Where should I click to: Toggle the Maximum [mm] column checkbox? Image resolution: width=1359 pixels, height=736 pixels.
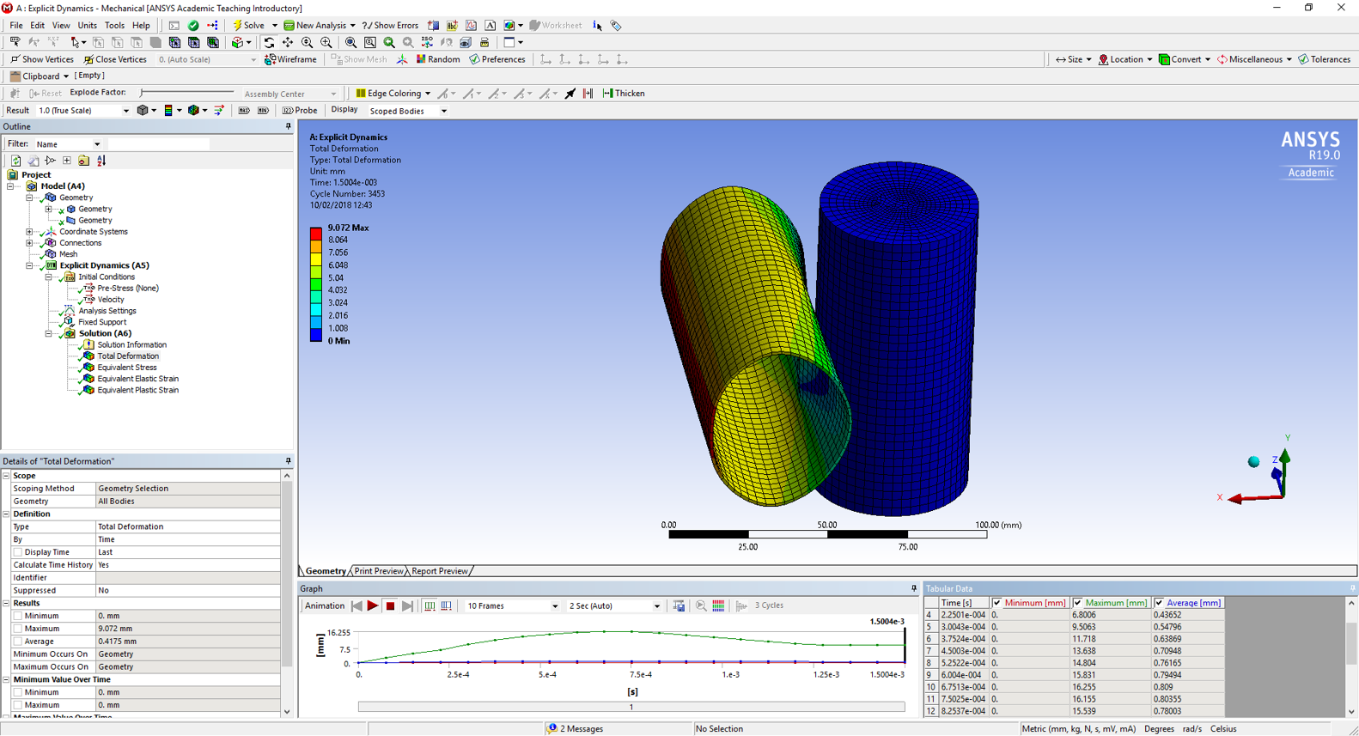pyautogui.click(x=1077, y=603)
